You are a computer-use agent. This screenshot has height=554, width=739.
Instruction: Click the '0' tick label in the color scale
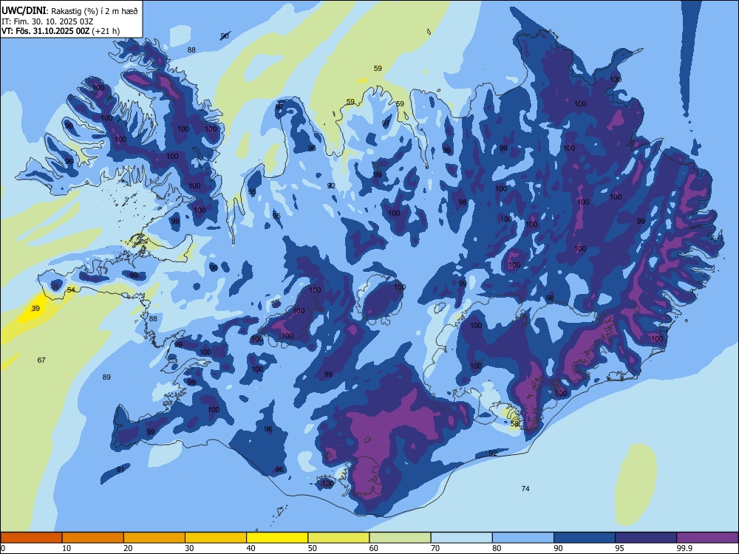click(3, 548)
